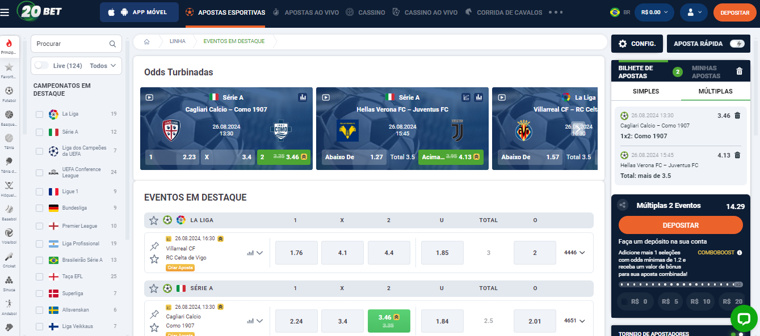Click App Móvel button
This screenshot has width=760, height=336.
[139, 12]
